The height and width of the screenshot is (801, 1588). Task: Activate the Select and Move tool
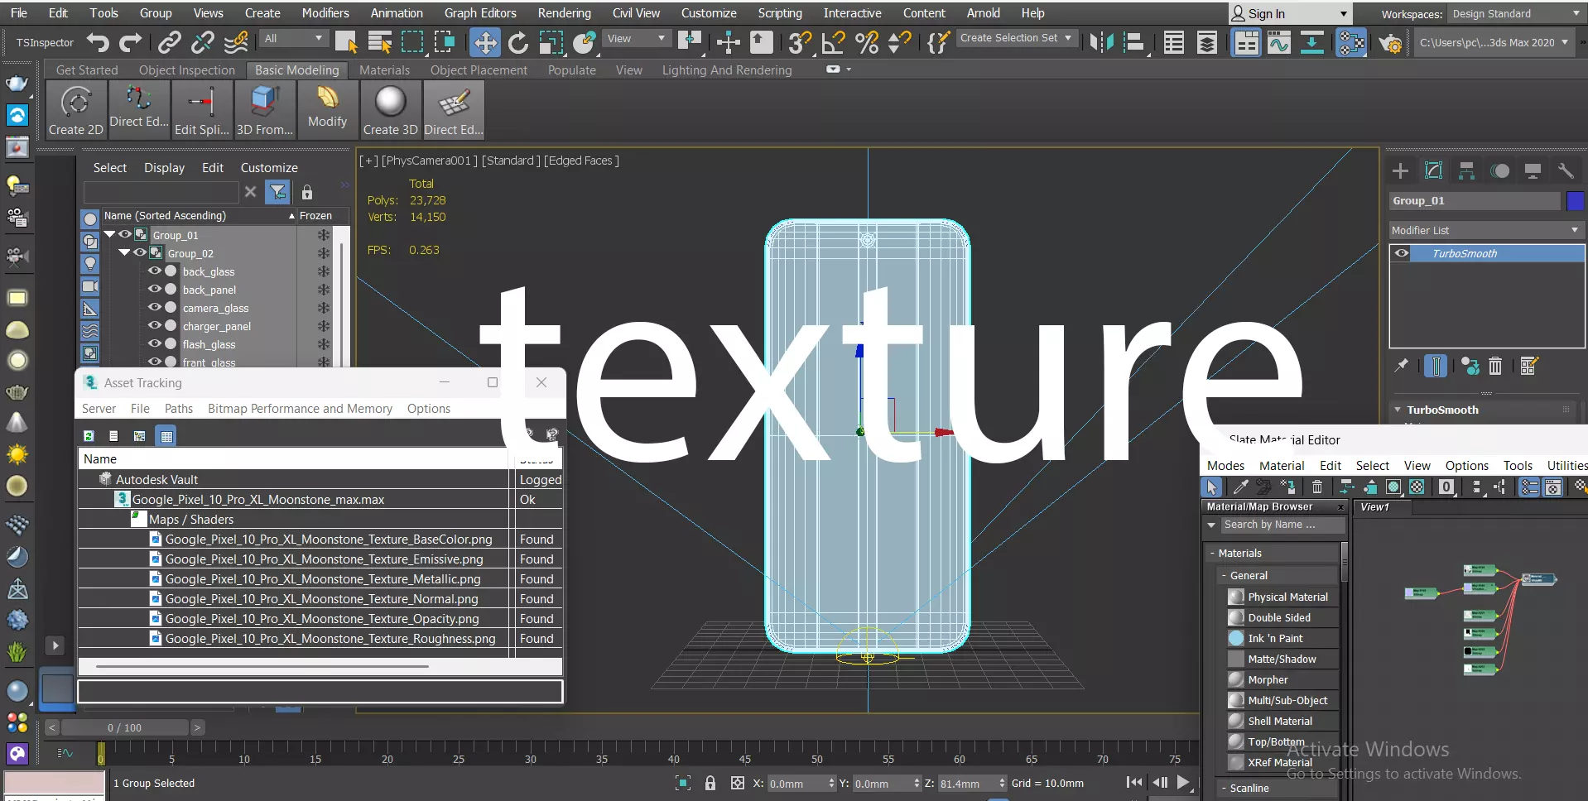[x=485, y=42]
